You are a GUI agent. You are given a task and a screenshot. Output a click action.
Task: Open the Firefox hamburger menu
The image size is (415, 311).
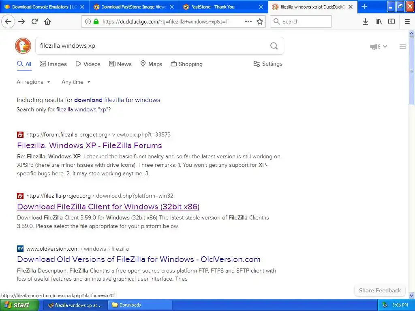click(x=407, y=21)
